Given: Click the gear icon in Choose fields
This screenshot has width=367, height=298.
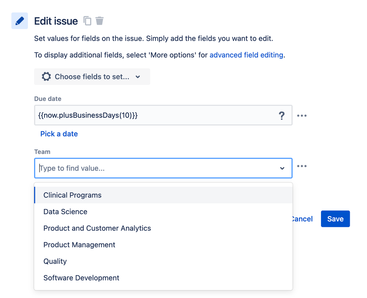Looking at the screenshot, I should pos(46,77).
